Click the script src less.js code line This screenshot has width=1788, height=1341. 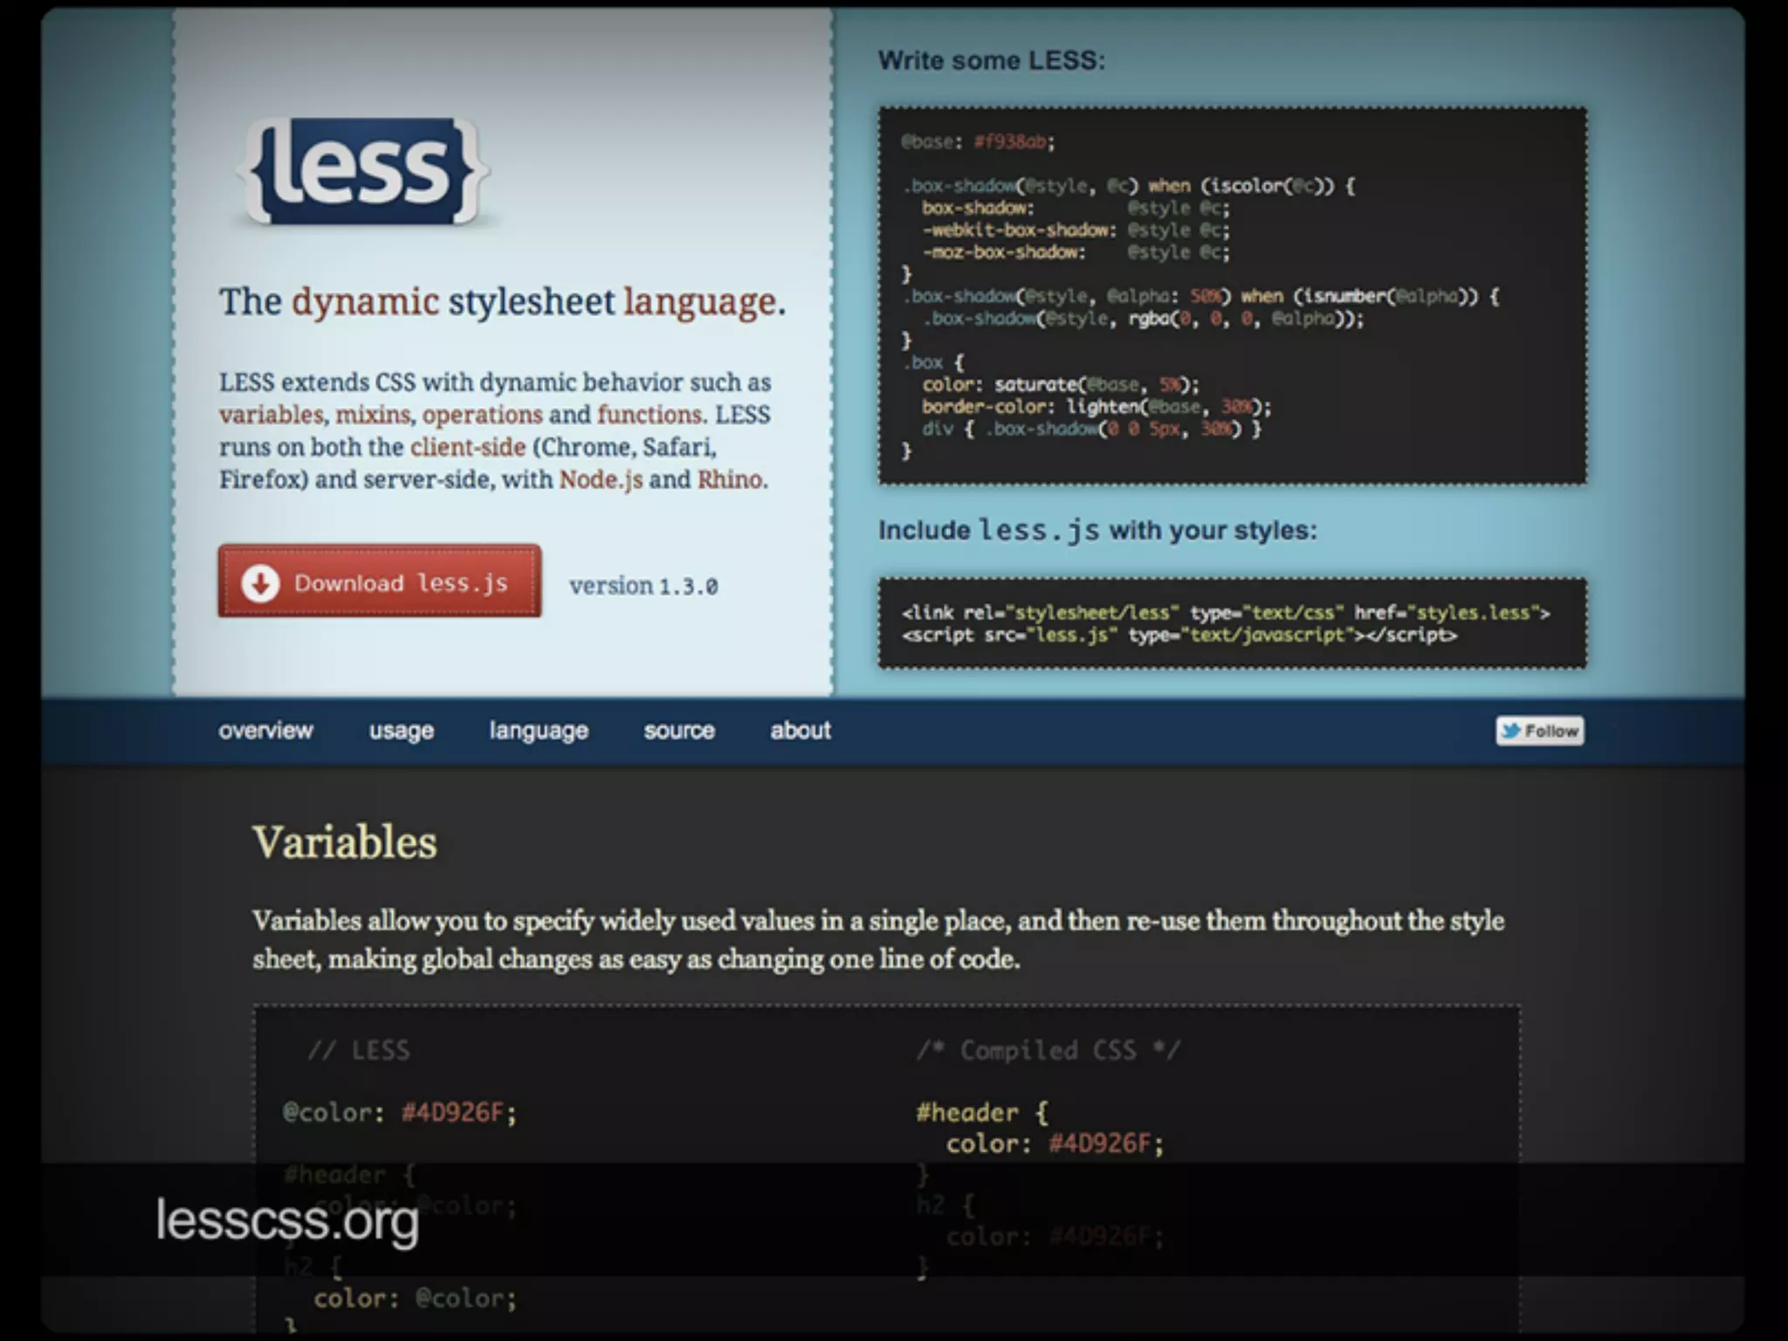pos(1179,635)
